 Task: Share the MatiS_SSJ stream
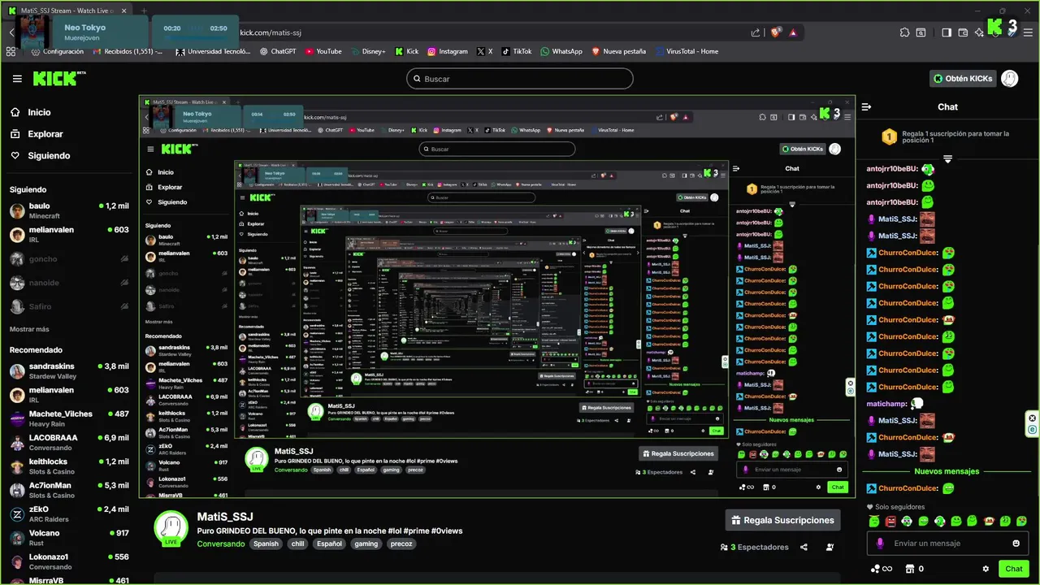point(804,548)
